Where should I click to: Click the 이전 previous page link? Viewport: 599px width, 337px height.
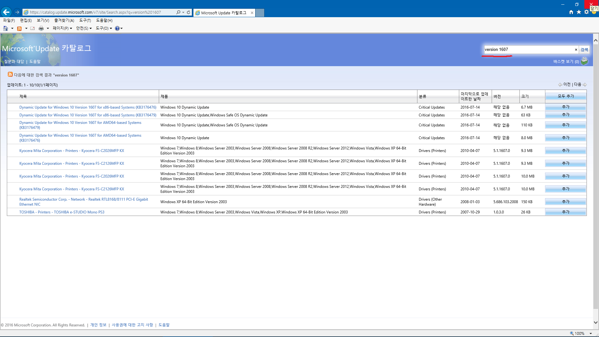(x=564, y=85)
